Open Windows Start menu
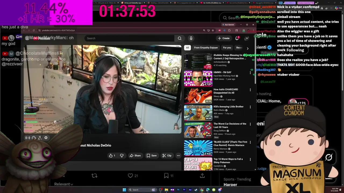This screenshot has height=193, width=344. coord(124,190)
